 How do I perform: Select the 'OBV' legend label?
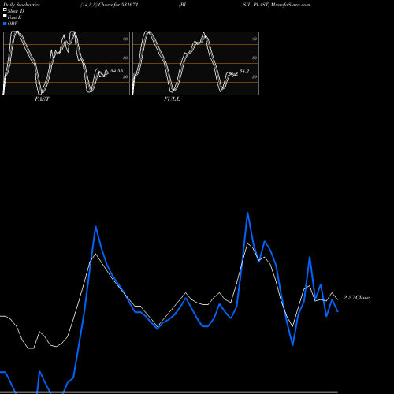point(13,24)
